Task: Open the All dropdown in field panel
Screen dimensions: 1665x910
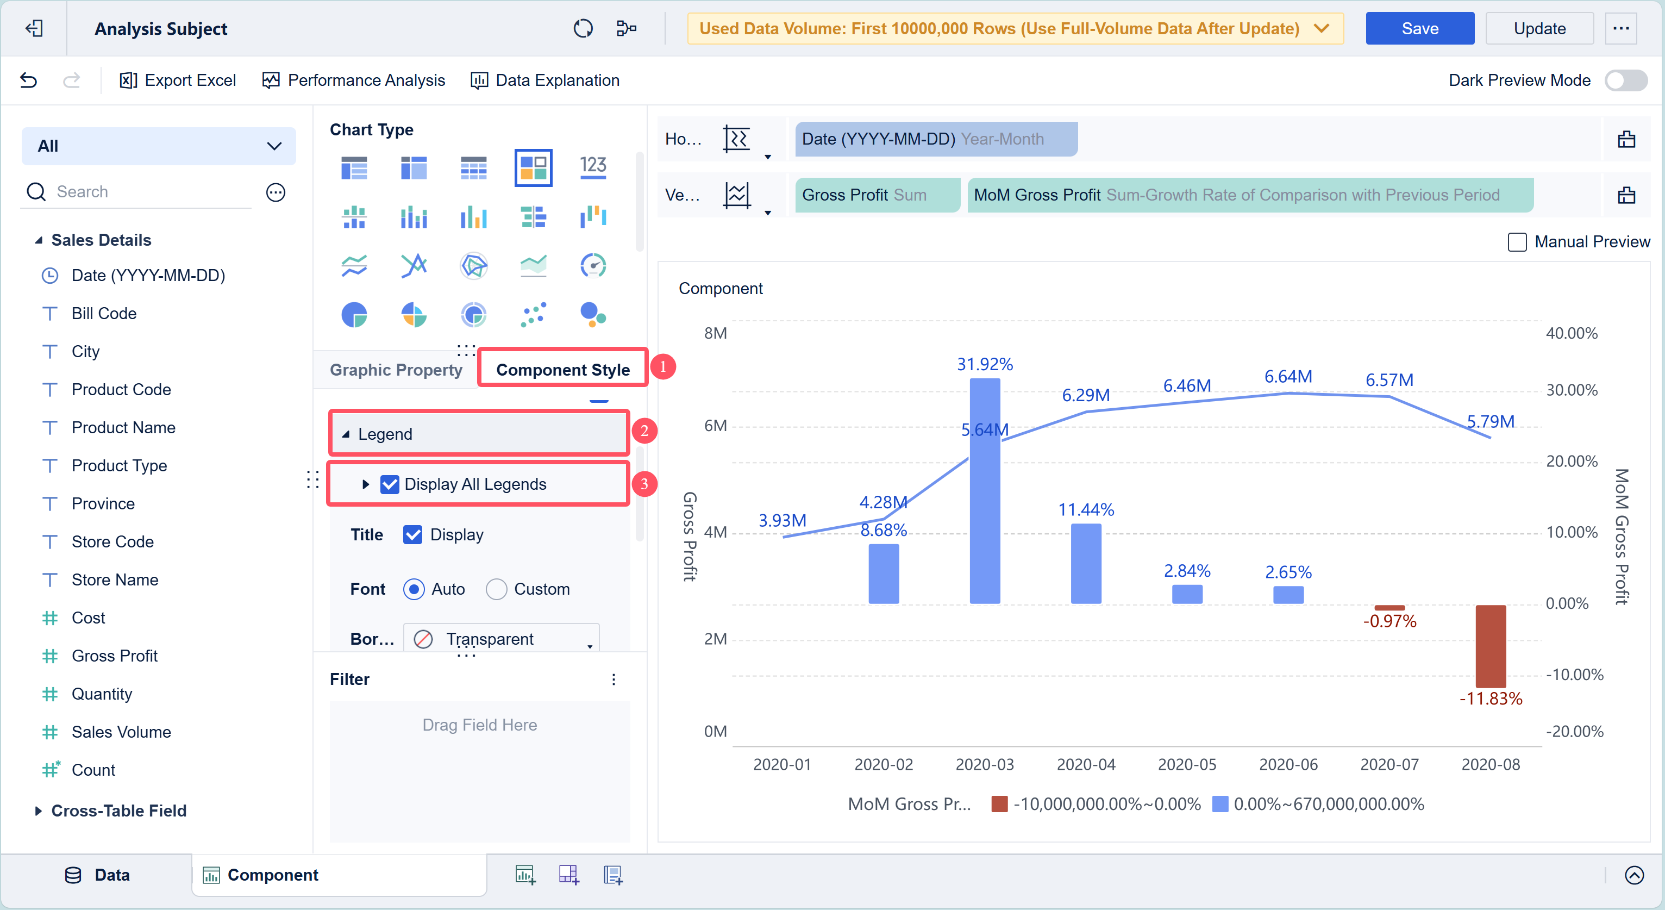Action: (x=158, y=146)
